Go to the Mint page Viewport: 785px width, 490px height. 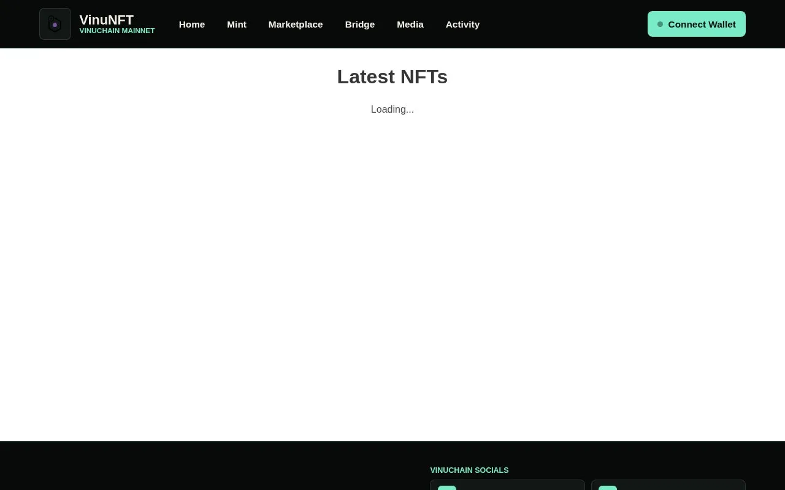(237, 24)
